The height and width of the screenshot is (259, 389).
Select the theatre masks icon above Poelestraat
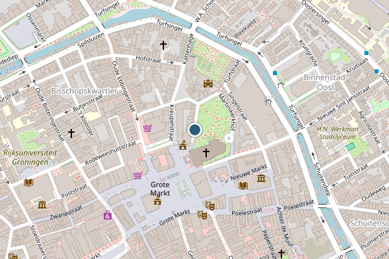(x=210, y=205)
